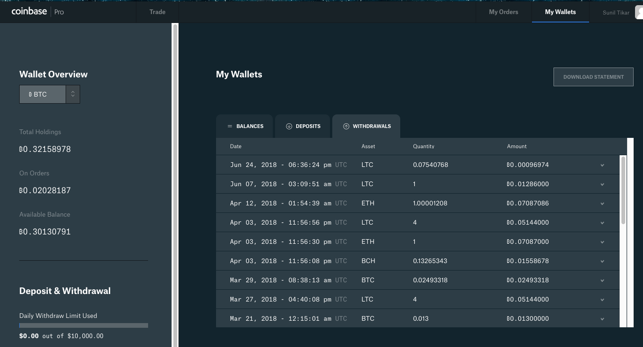Click the left sidebar scrollbar
The width and height of the screenshot is (643, 347).
(175, 185)
